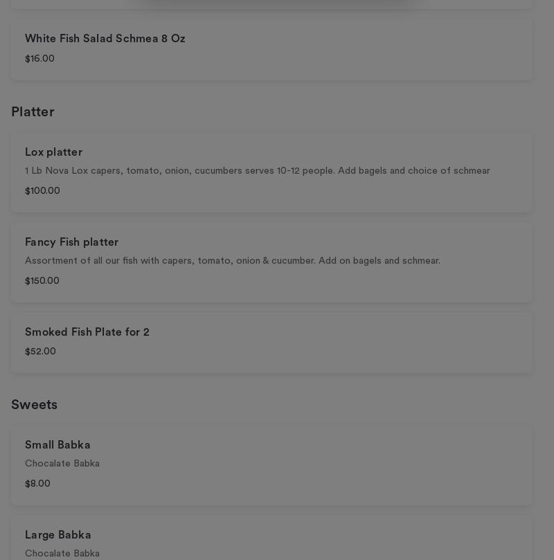
Task: Click Chocalate Babka description under Small Babka
Action: point(62,464)
